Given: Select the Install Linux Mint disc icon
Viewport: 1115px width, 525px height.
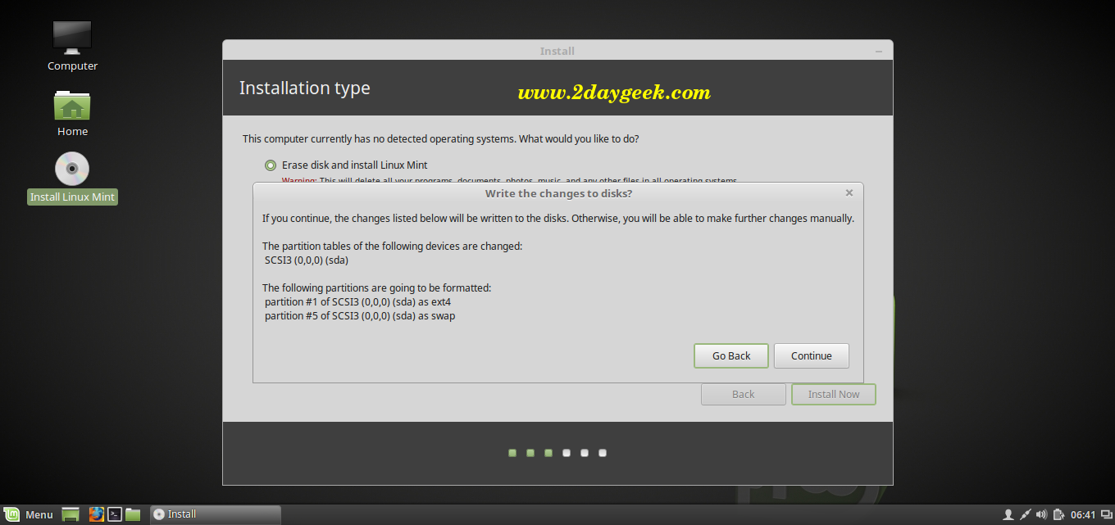Looking at the screenshot, I should pos(72,177).
